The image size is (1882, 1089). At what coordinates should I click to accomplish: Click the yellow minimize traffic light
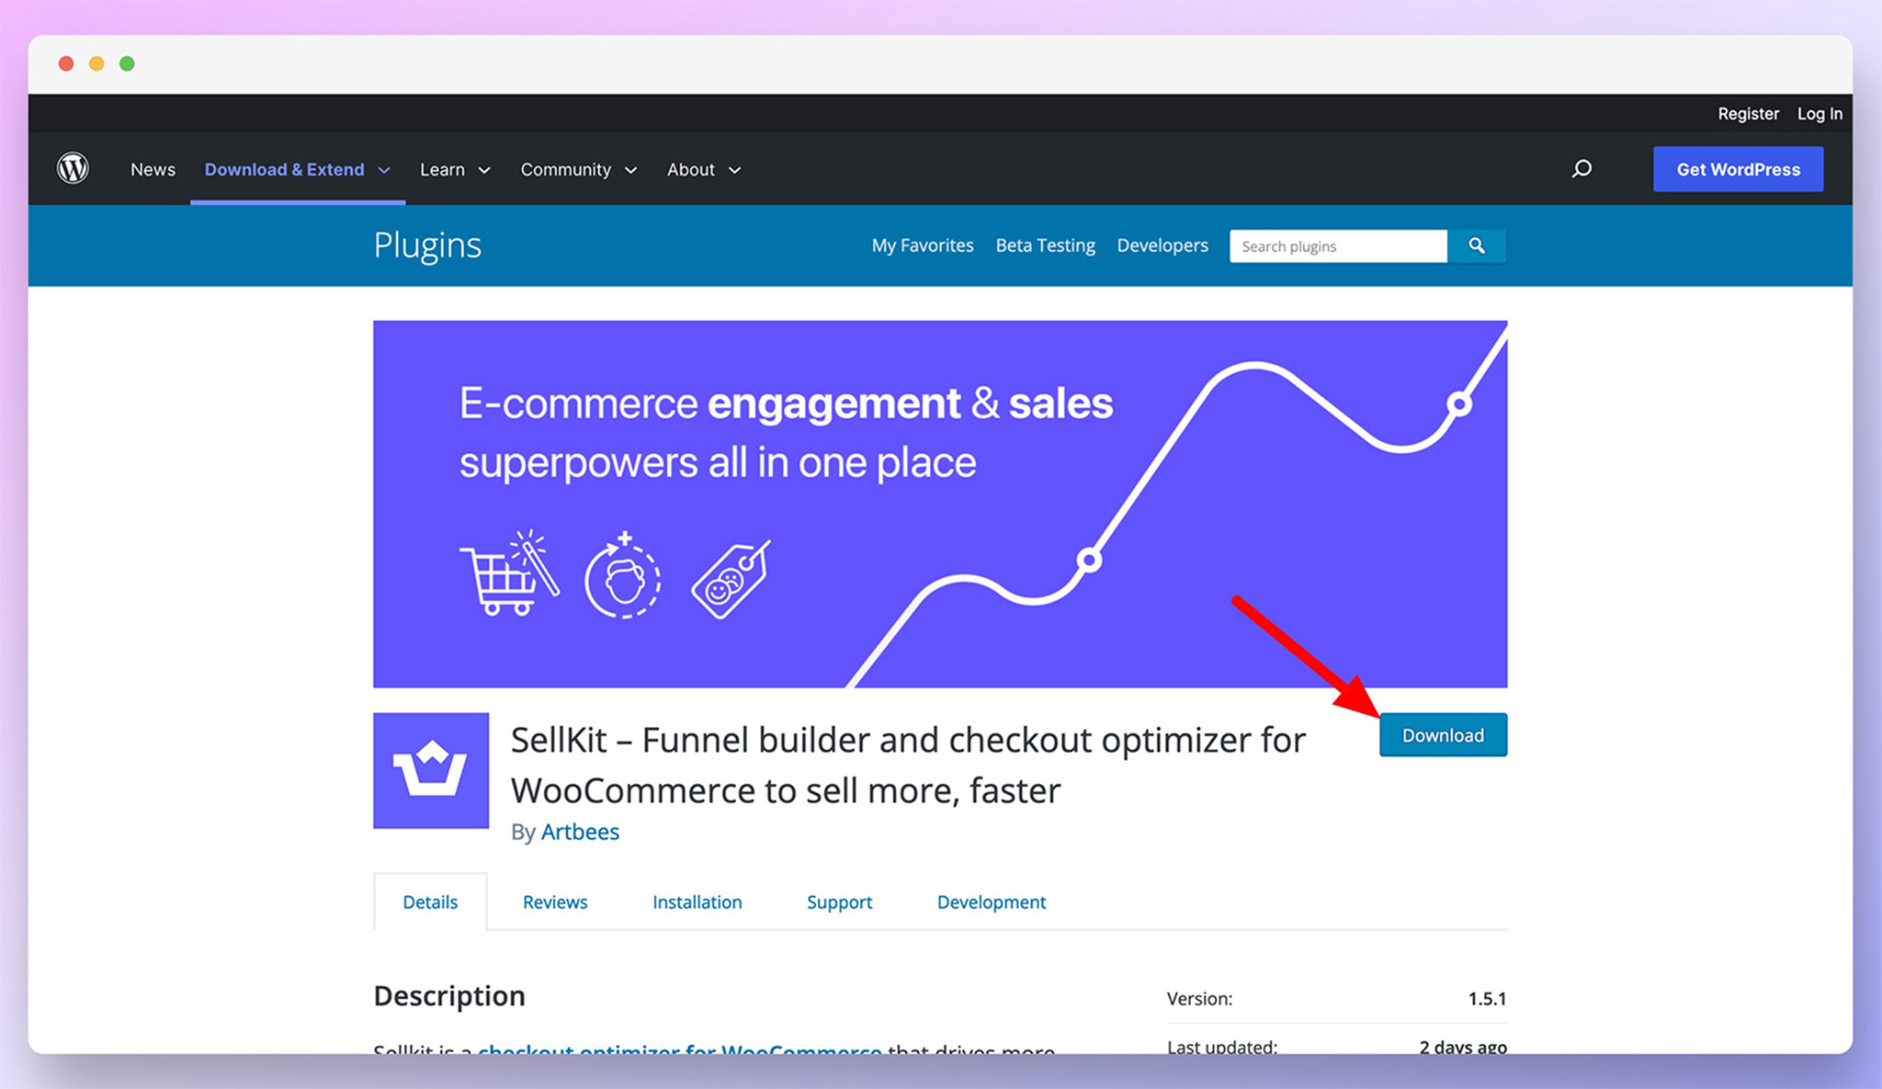pos(96,63)
